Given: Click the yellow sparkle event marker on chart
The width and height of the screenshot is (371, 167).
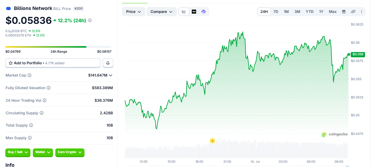Looking at the screenshot, I should (212, 141).
